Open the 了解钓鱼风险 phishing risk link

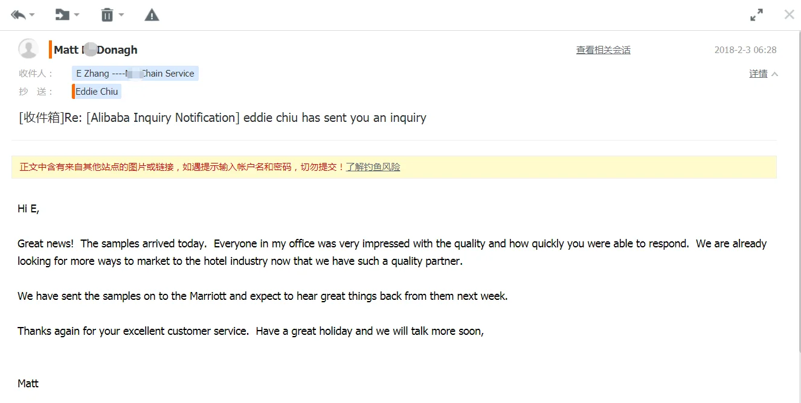coord(373,167)
